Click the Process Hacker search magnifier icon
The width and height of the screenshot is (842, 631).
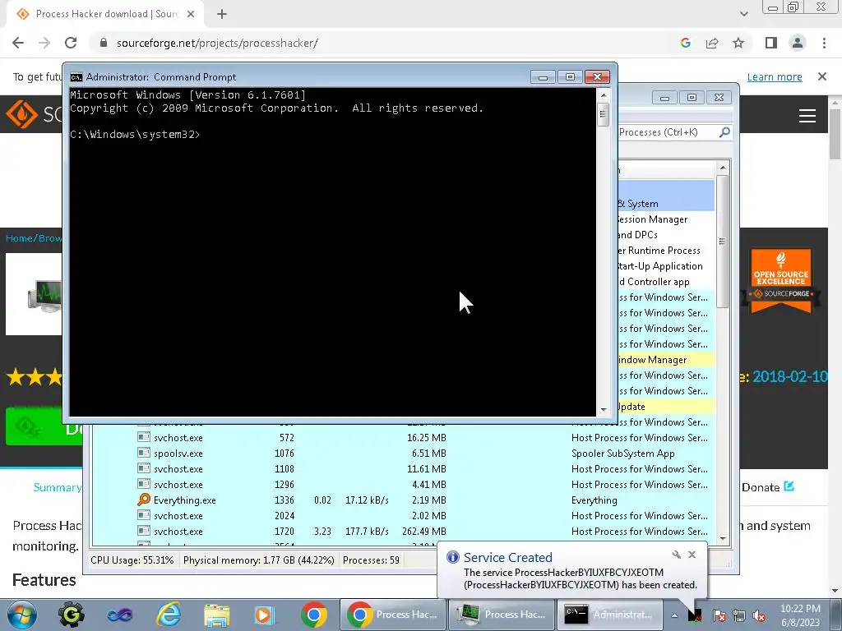pos(724,132)
